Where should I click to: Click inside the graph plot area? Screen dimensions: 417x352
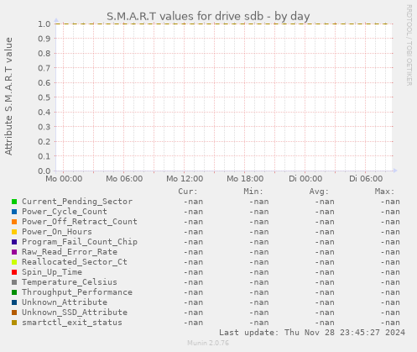point(224,97)
